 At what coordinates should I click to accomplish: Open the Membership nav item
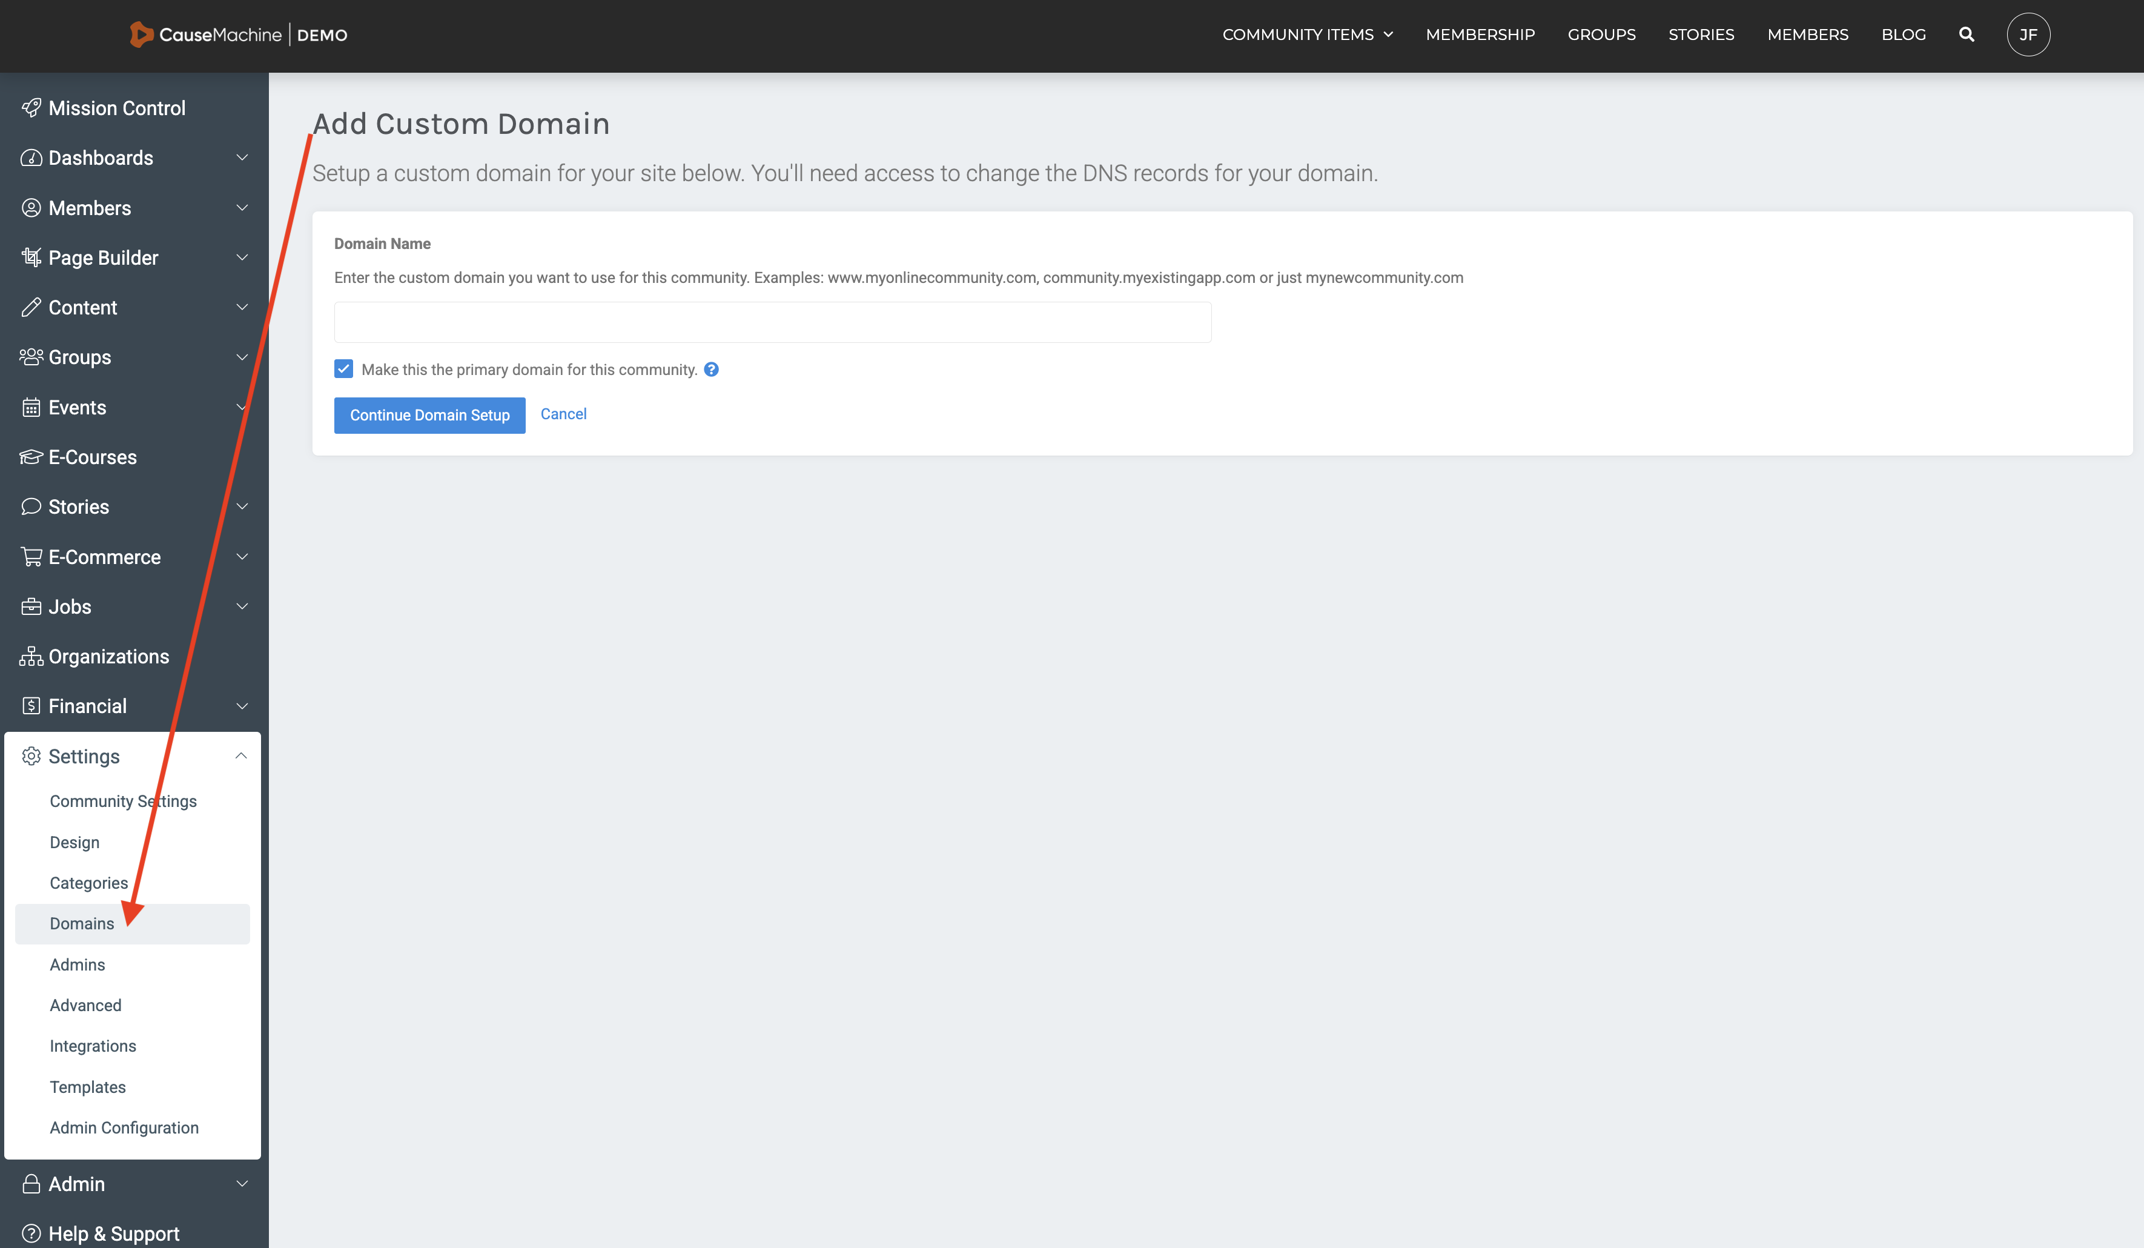(x=1480, y=35)
